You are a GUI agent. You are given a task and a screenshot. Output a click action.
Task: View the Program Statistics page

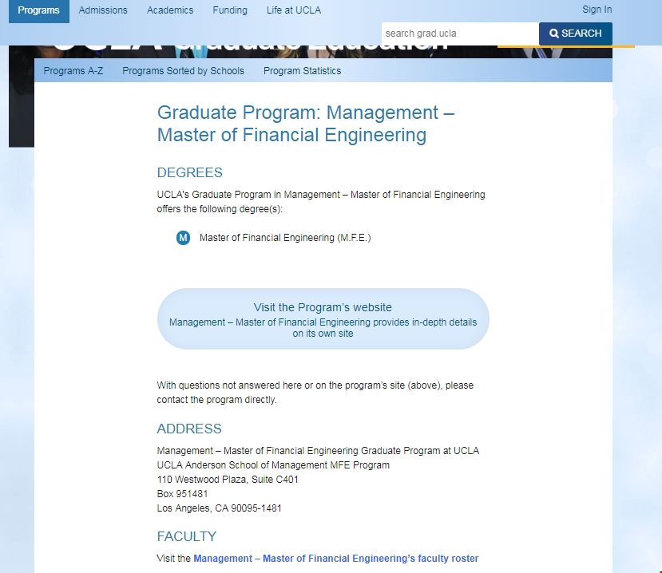point(302,71)
